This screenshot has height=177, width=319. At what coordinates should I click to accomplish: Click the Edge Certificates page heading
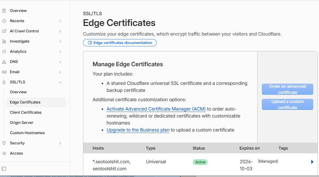pyautogui.click(x=119, y=23)
